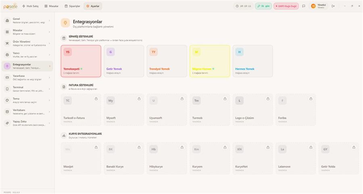
Task: Click the YS badge icon
Action: coord(68,52)
